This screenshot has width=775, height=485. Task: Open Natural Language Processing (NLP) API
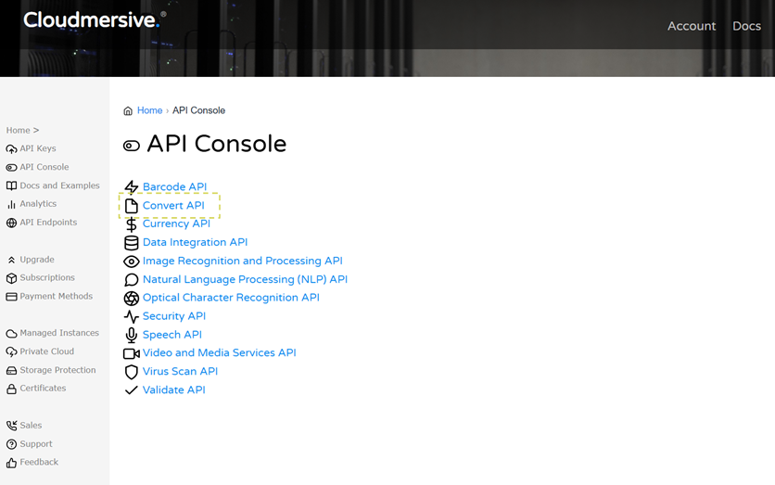[x=245, y=279]
